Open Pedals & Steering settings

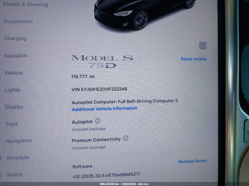pyautogui.click(x=26, y=4)
